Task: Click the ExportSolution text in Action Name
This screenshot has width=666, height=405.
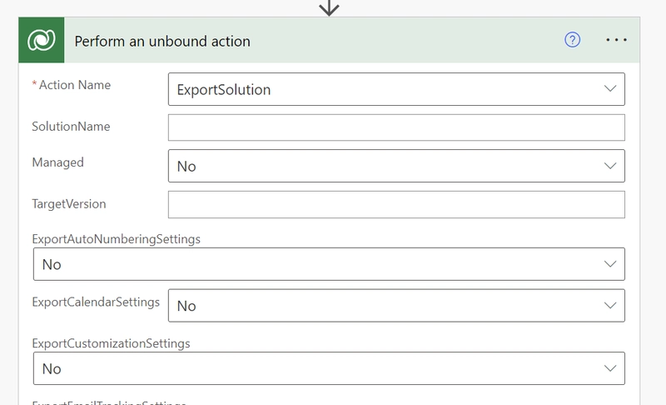Action: click(x=223, y=89)
